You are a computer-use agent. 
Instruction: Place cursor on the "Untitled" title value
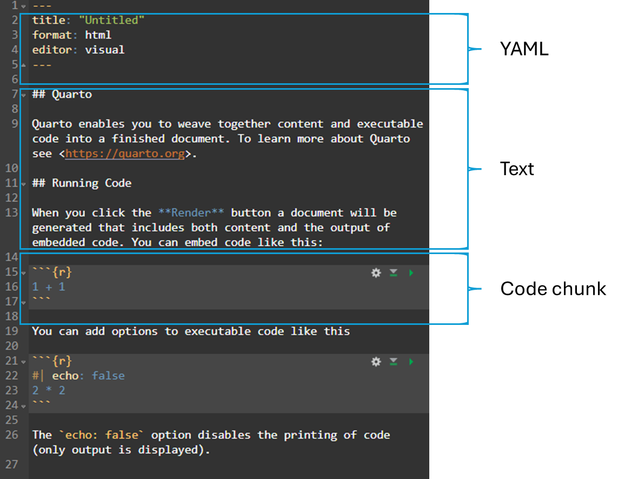coord(111,20)
